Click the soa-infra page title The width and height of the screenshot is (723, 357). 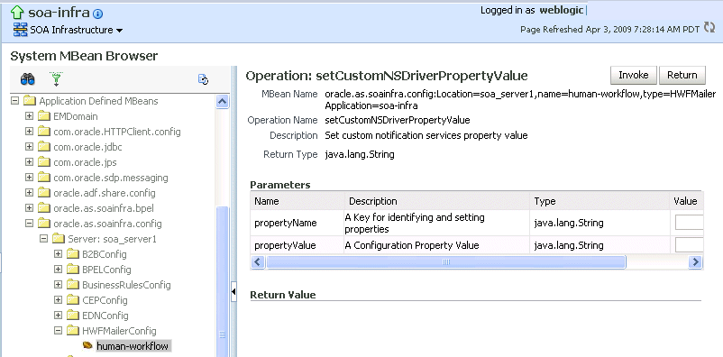coord(59,13)
